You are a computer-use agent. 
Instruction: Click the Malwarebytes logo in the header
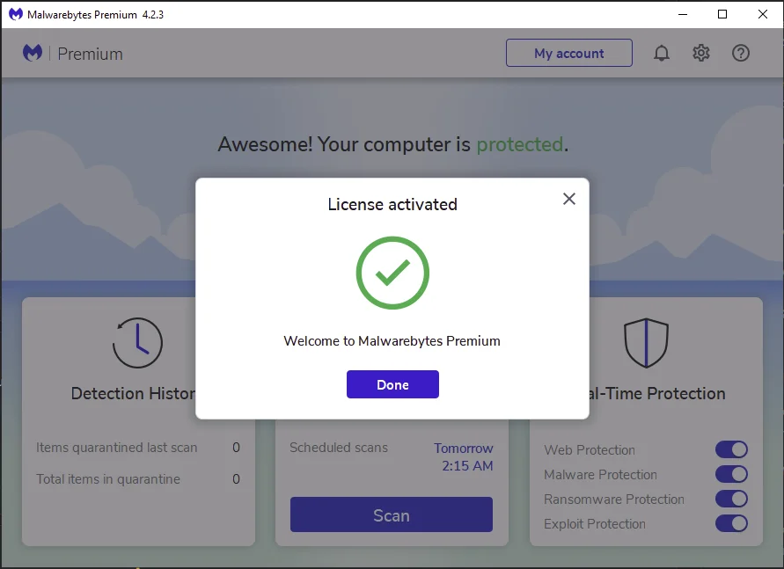click(33, 53)
